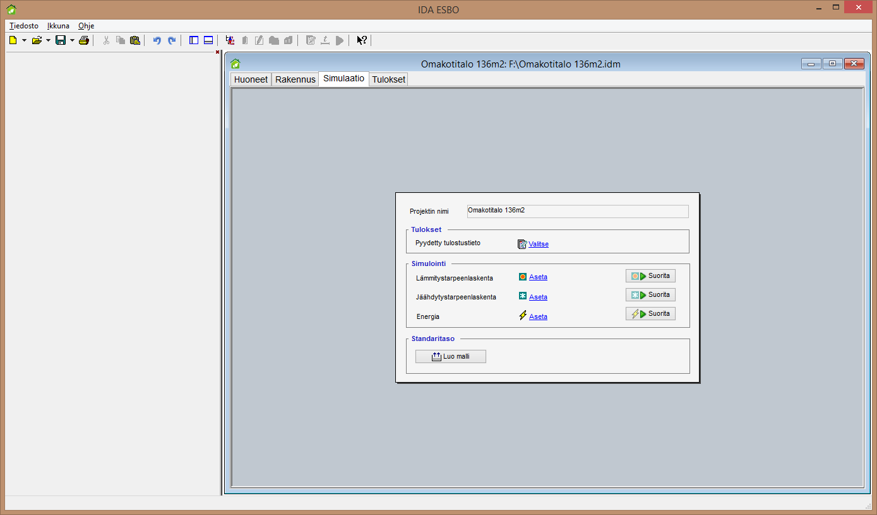Restore the Omakotitalo document window

pos(832,63)
